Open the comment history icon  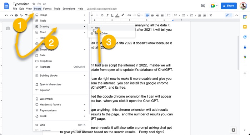point(203,6)
